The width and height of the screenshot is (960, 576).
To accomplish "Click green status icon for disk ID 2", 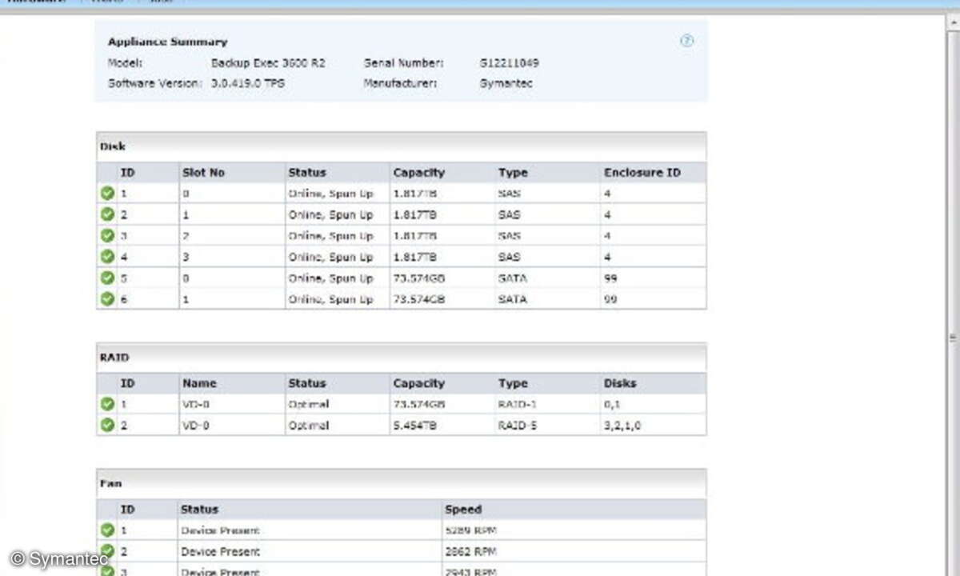I will 107,214.
